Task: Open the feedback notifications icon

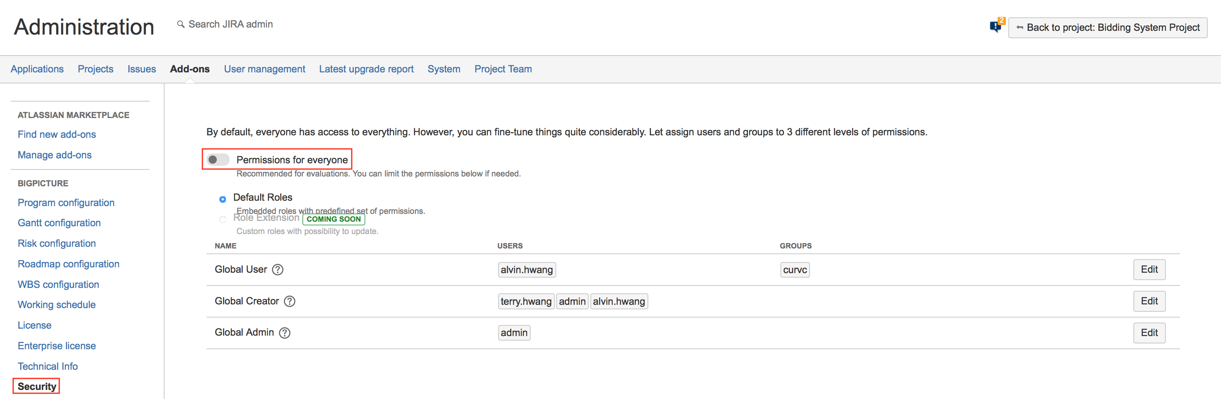Action: [x=997, y=26]
